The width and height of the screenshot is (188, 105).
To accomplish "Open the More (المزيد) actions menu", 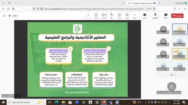I will [135, 16].
